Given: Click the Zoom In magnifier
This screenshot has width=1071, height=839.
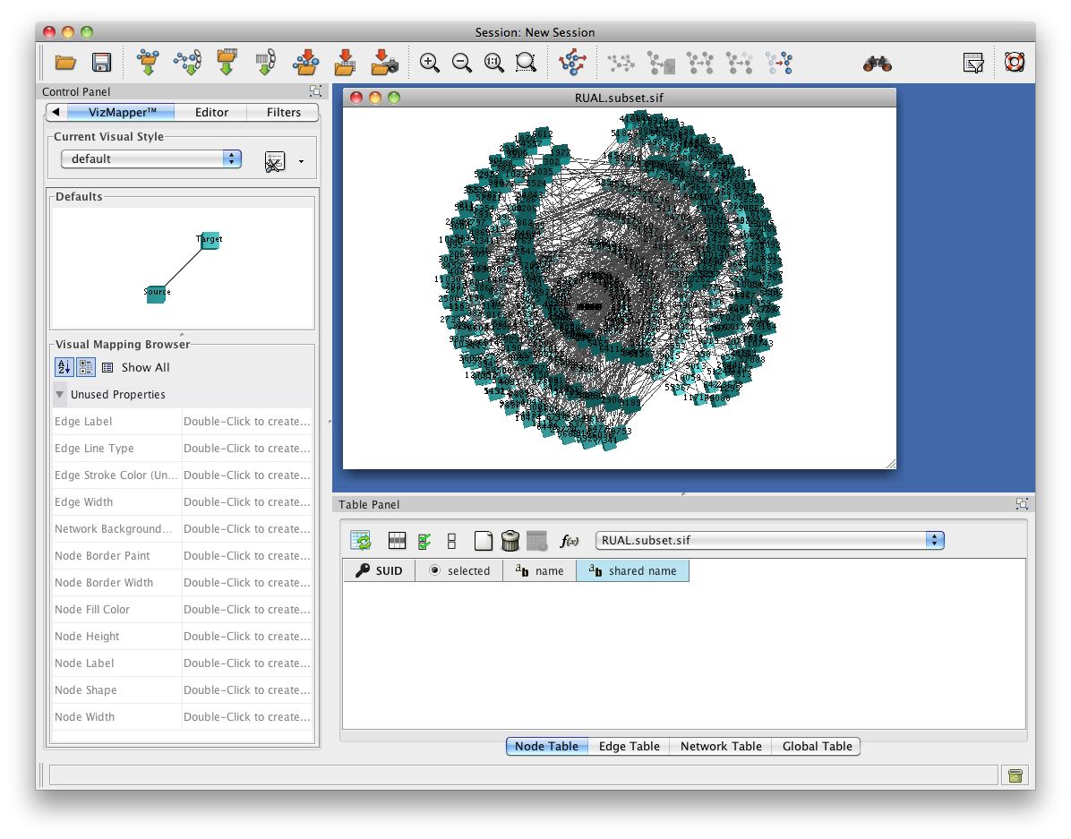Looking at the screenshot, I should (430, 63).
